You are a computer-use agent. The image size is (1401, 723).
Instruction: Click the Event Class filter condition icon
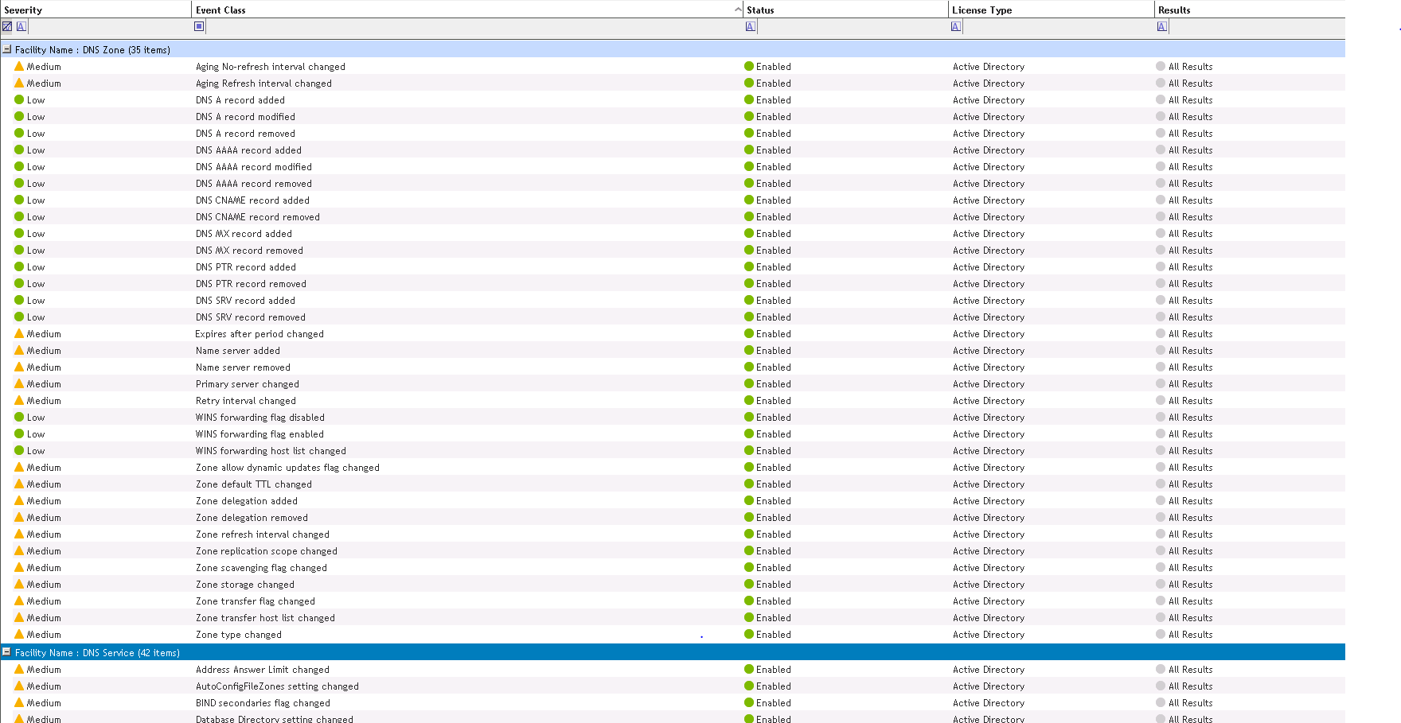[x=199, y=26]
